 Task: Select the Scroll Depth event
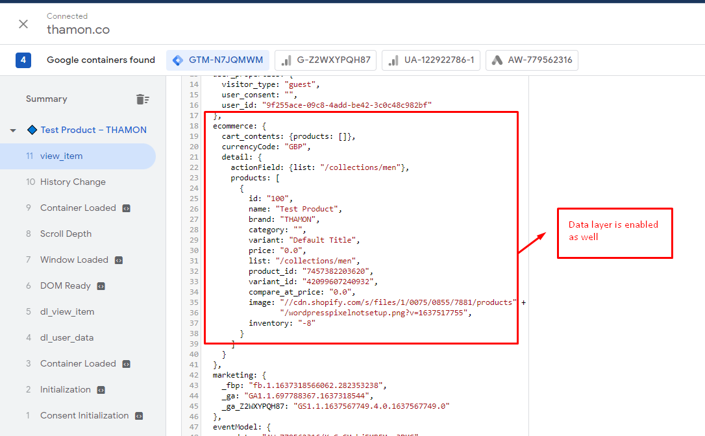point(66,234)
